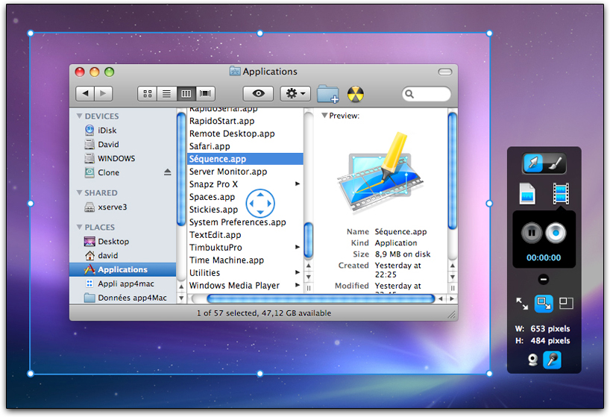610x417 pixels.
Task: Click the selection area move handle circle
Action: click(260, 203)
